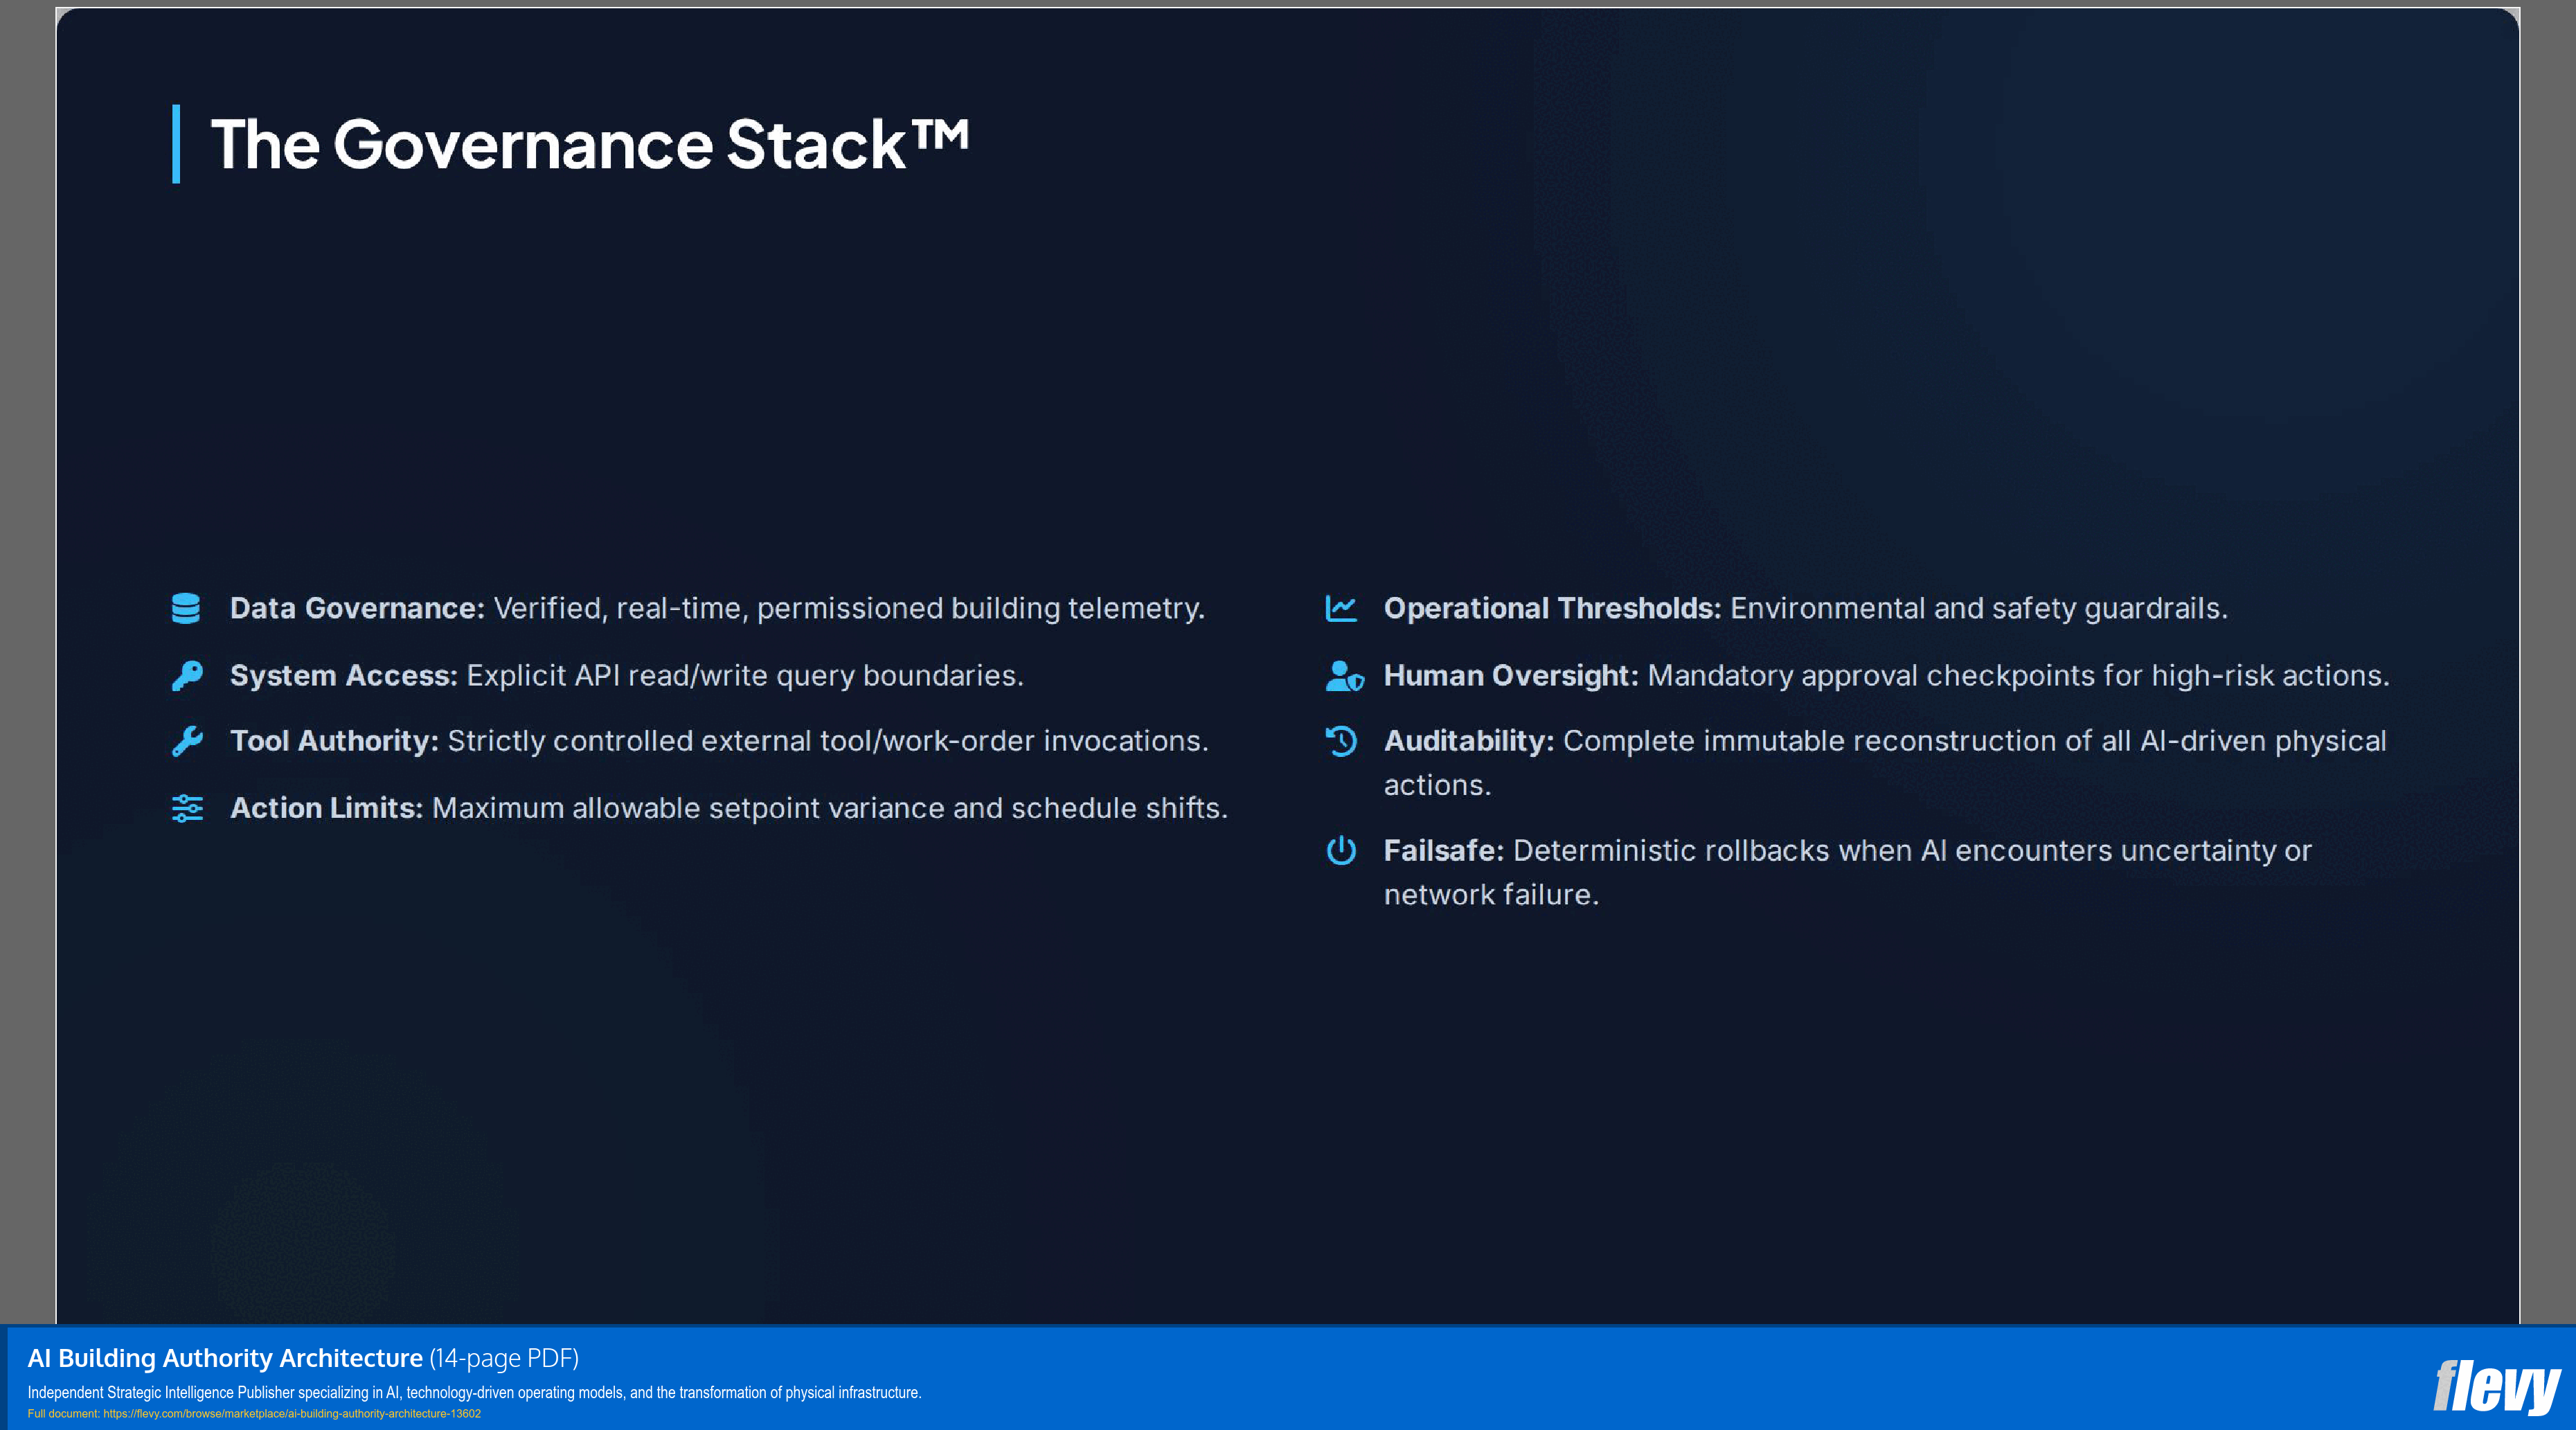The image size is (2576, 1430).
Task: Click the Failsafe power icon
Action: [1341, 851]
